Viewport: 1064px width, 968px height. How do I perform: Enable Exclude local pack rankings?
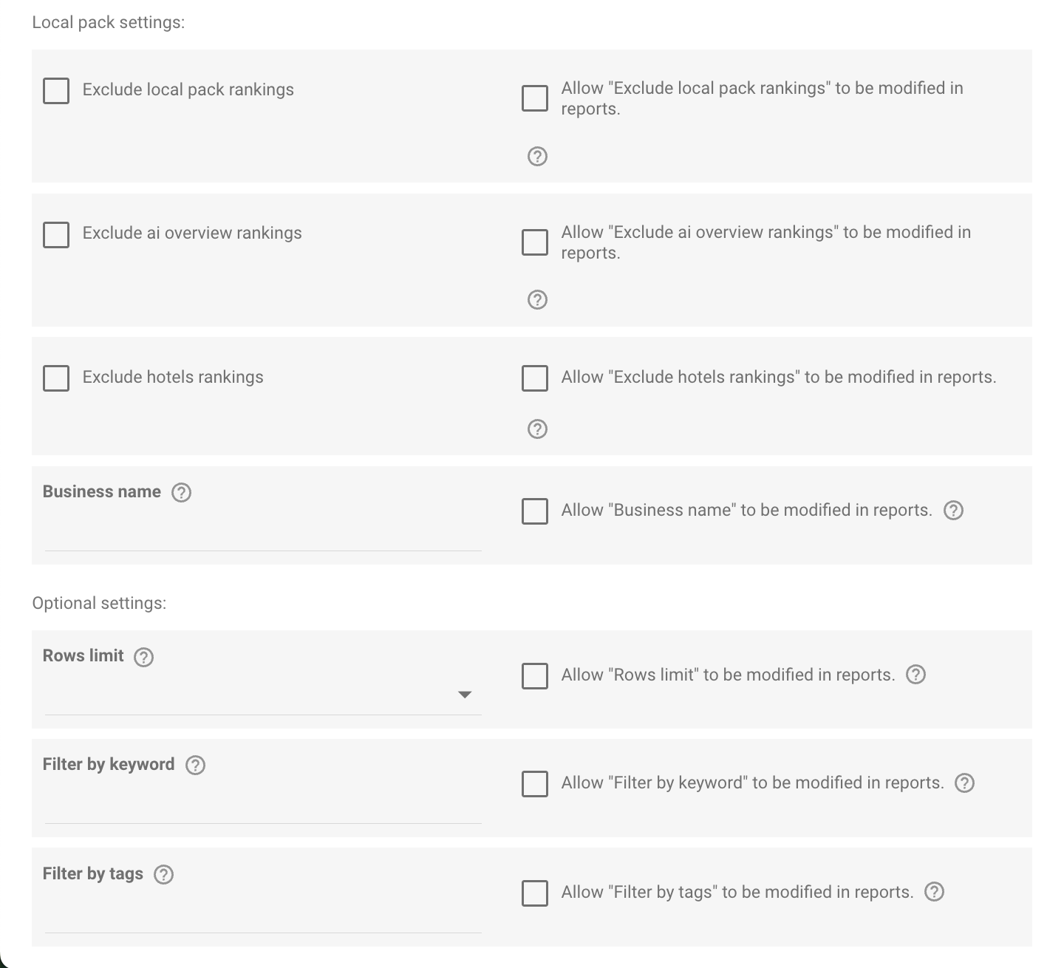[x=55, y=90]
